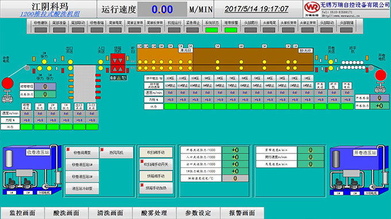The width and height of the screenshot is (391, 219).
Task: Edit the 收卷卷径 value field
Action: (45, 86)
